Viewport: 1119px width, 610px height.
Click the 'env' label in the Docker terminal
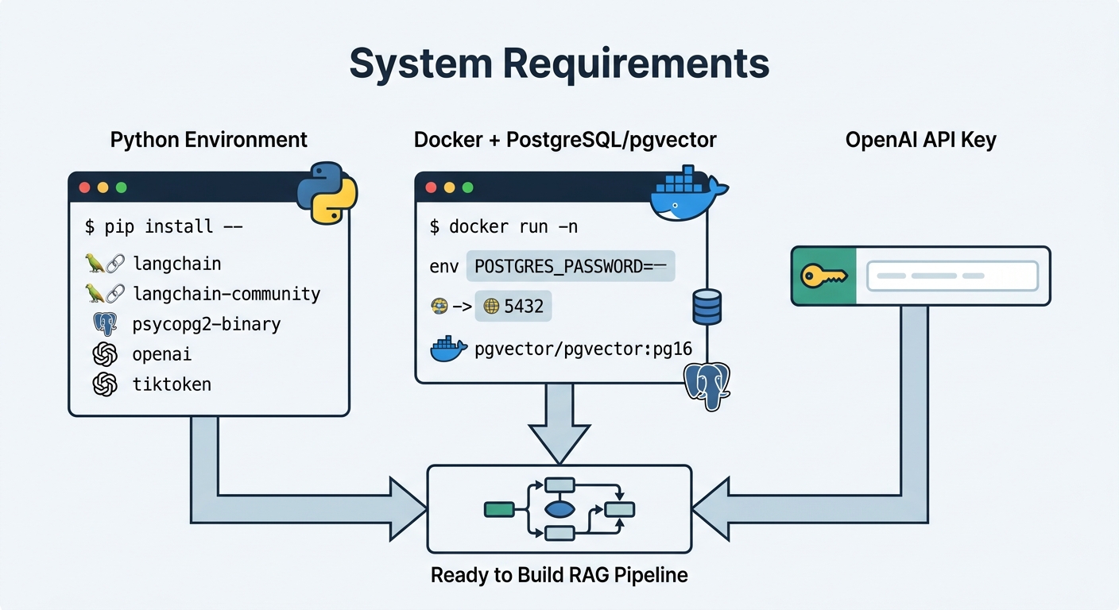[443, 268]
